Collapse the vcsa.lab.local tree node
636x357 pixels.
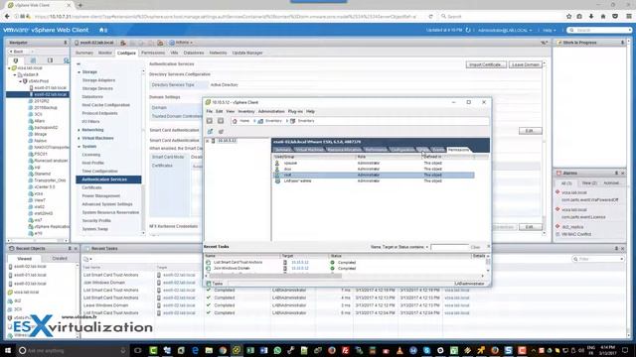coord(9,68)
